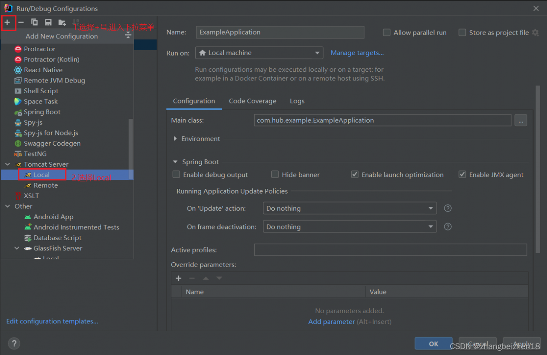This screenshot has width=547, height=355.
Task: Click the bottom-left help question mark button
Action: (x=14, y=343)
